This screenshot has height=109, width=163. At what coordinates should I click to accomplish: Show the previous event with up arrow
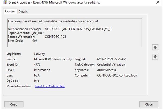pos(155,47)
